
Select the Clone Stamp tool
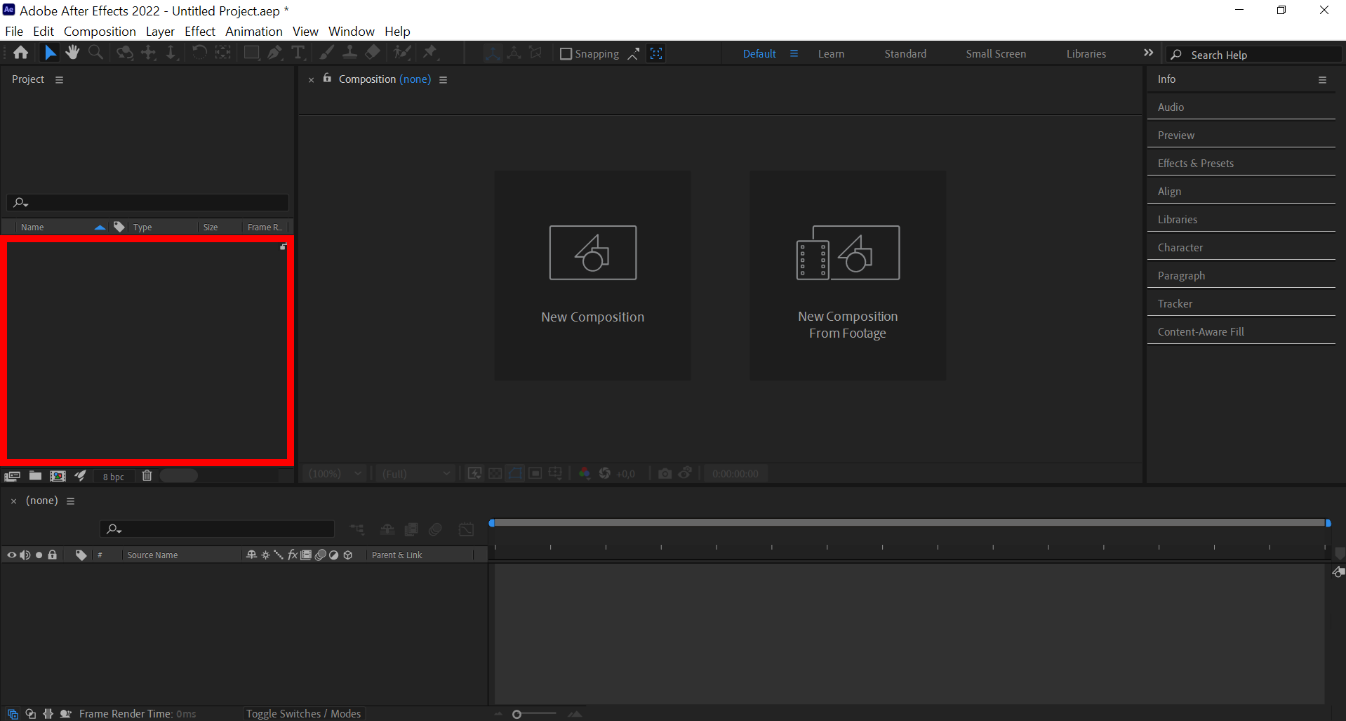point(349,52)
